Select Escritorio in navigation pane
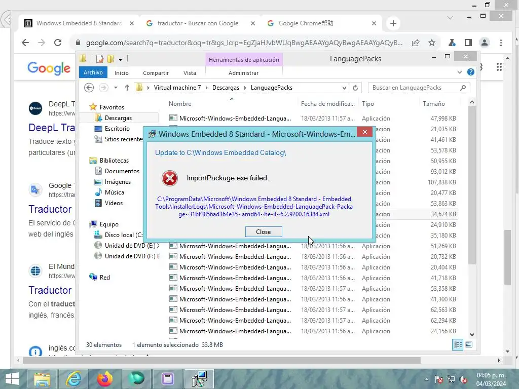 tap(117, 128)
